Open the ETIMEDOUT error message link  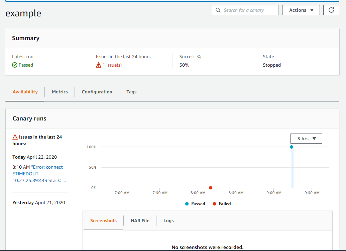(x=38, y=174)
